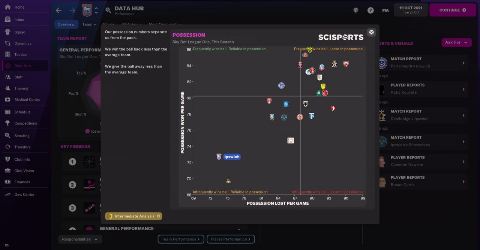
Task: Click the Ipswich club badge in header
Action: 87,10
